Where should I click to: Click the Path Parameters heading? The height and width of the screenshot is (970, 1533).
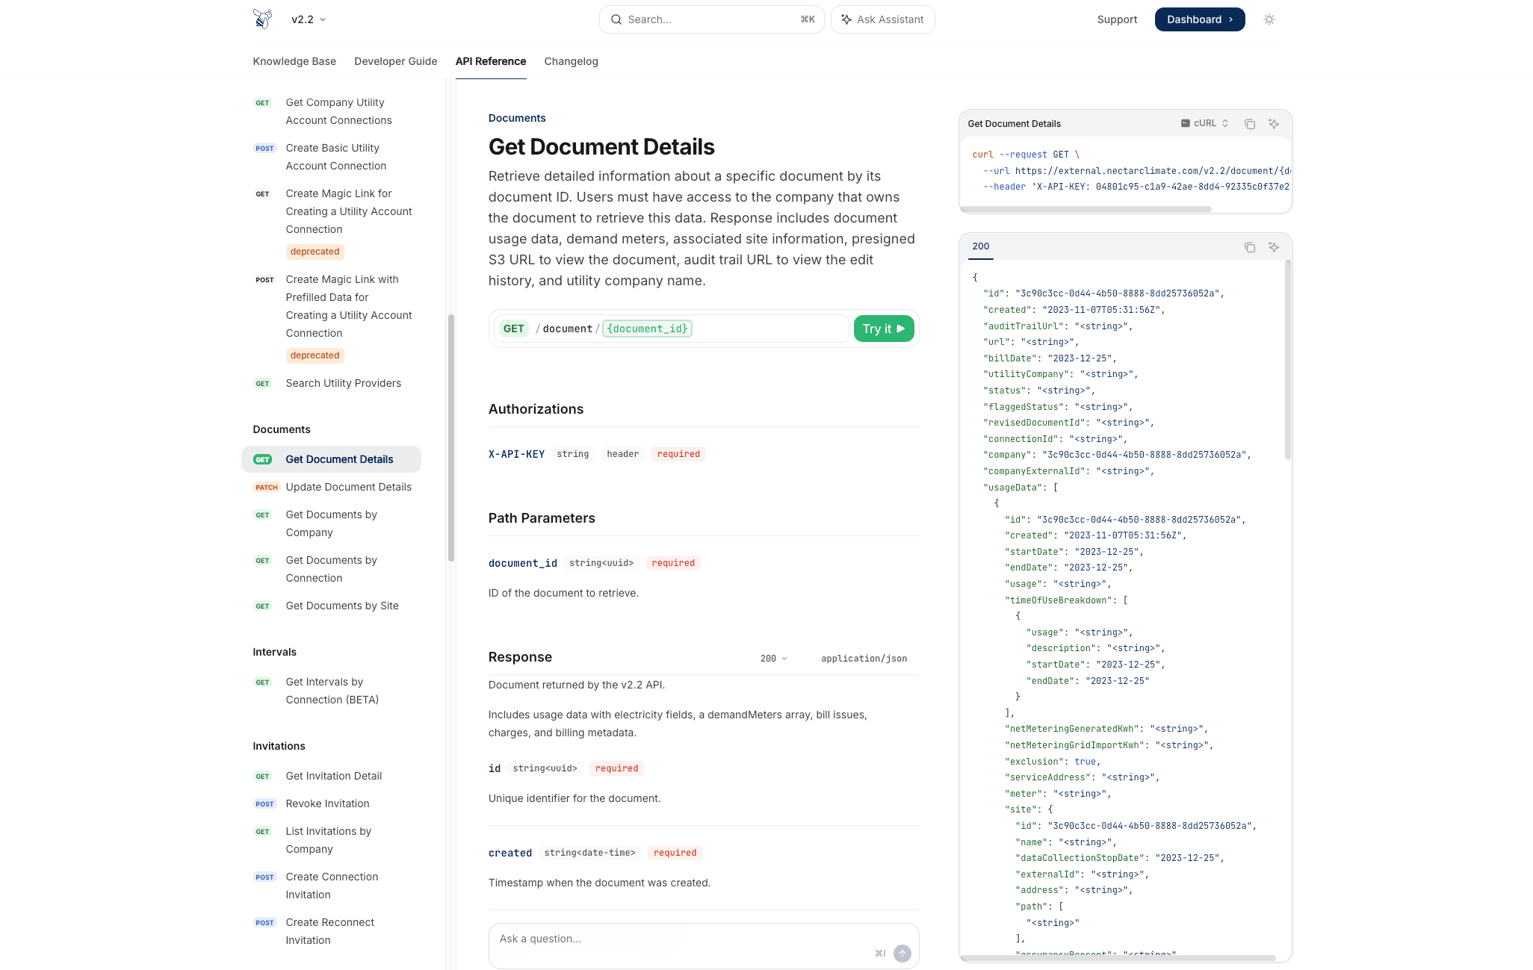(542, 518)
